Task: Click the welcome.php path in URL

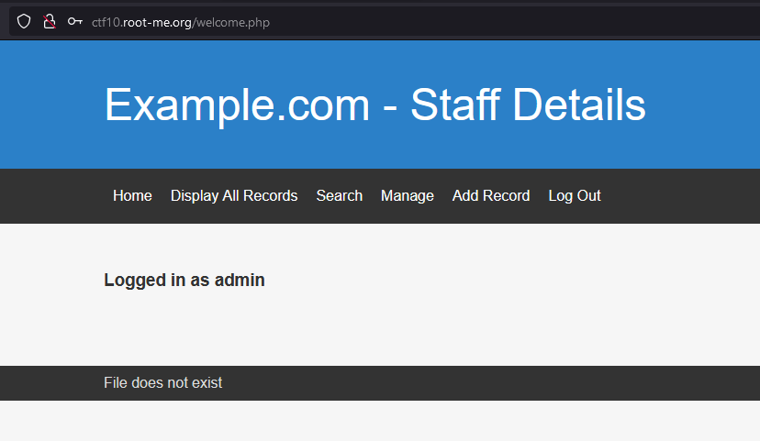Action: coord(233,22)
